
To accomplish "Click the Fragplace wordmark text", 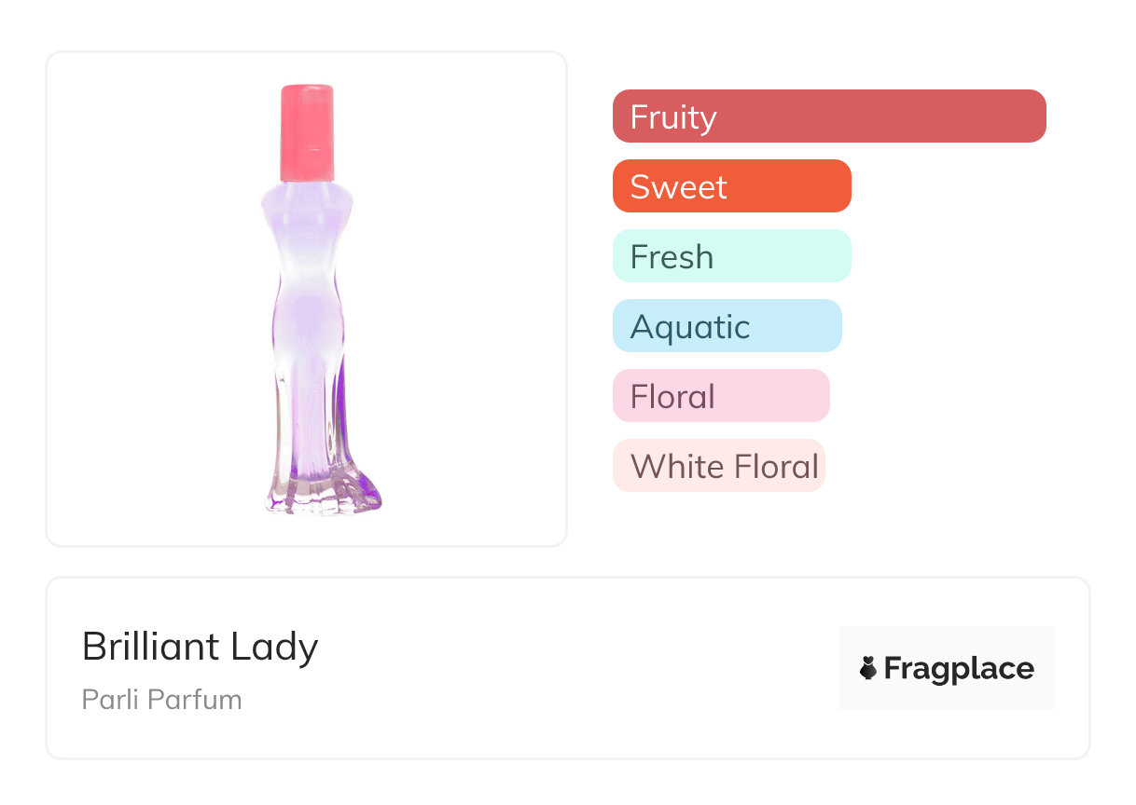I will pyautogui.click(x=959, y=669).
